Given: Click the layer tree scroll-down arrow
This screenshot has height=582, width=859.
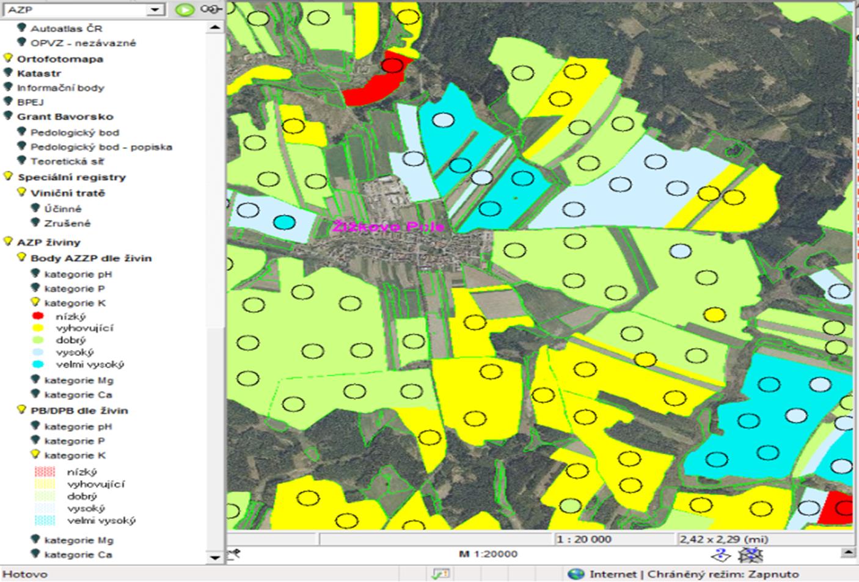Looking at the screenshot, I should [x=215, y=557].
